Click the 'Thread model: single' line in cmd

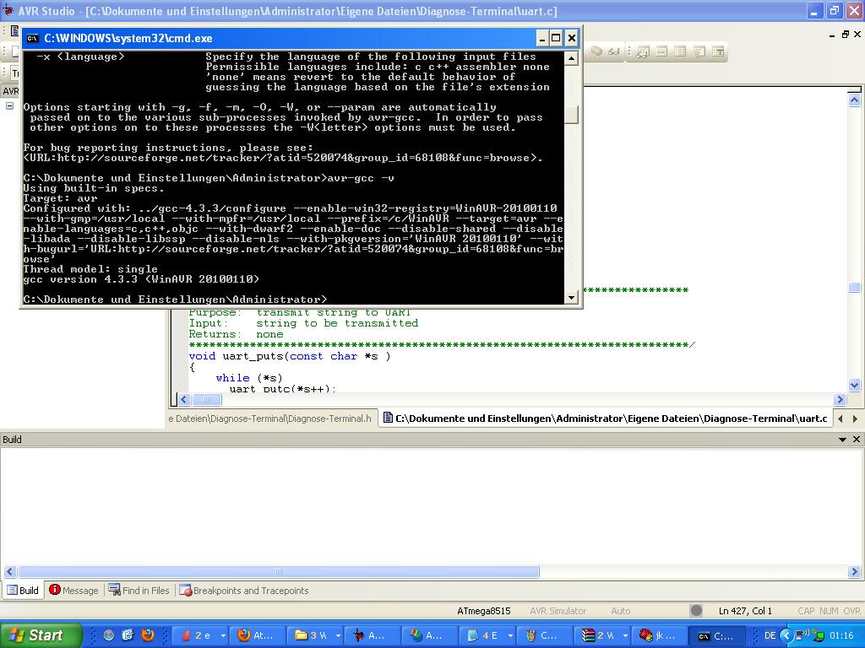point(90,269)
